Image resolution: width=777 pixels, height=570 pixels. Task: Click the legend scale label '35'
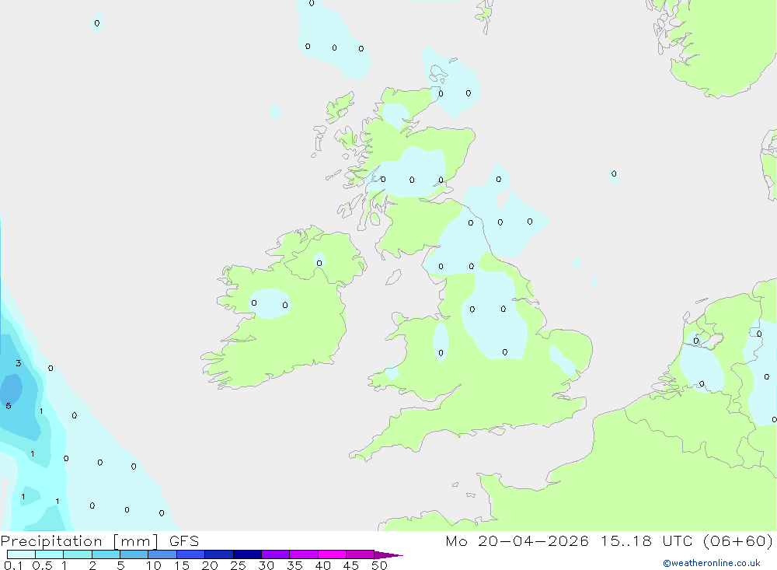tap(294, 565)
